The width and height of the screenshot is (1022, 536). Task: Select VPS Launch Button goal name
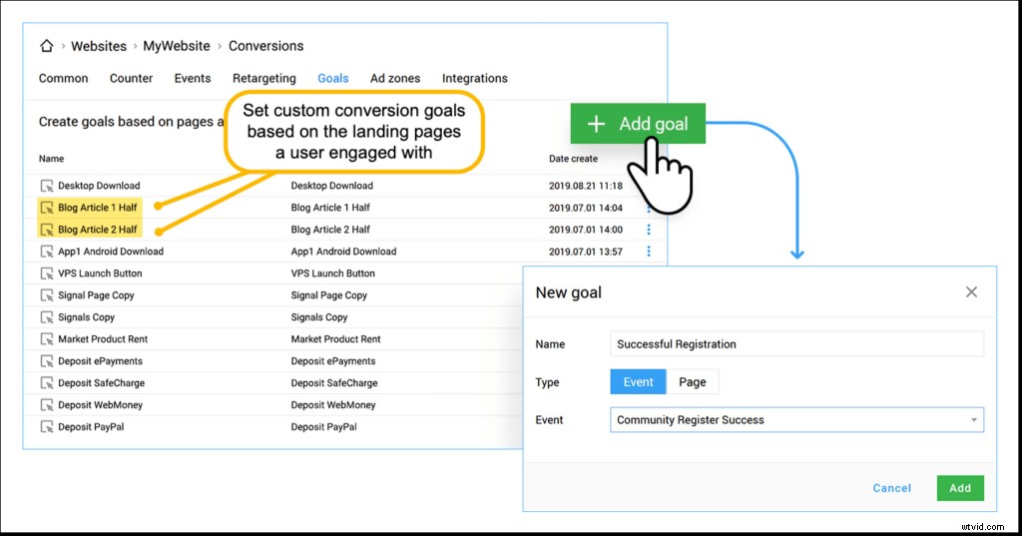pyautogui.click(x=100, y=273)
